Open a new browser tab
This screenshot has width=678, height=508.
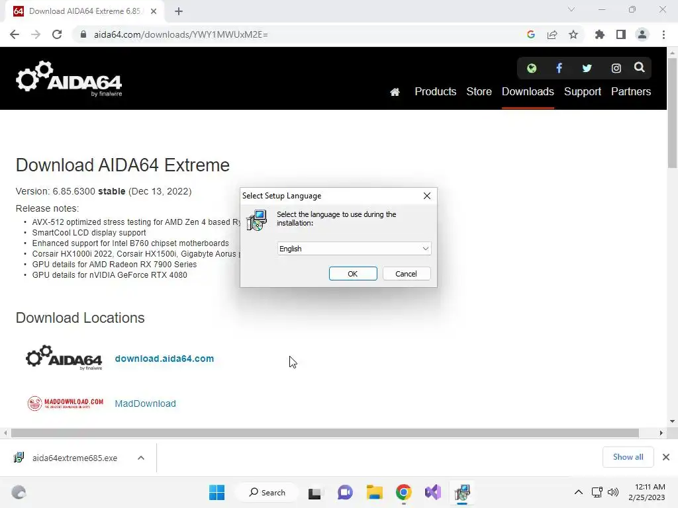coord(179,11)
